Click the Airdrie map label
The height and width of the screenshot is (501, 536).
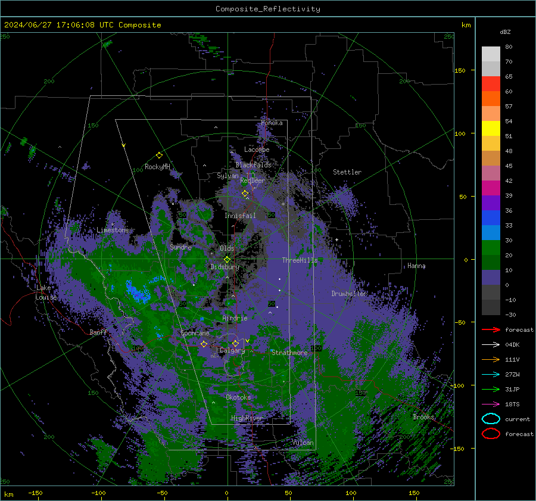pyautogui.click(x=235, y=318)
